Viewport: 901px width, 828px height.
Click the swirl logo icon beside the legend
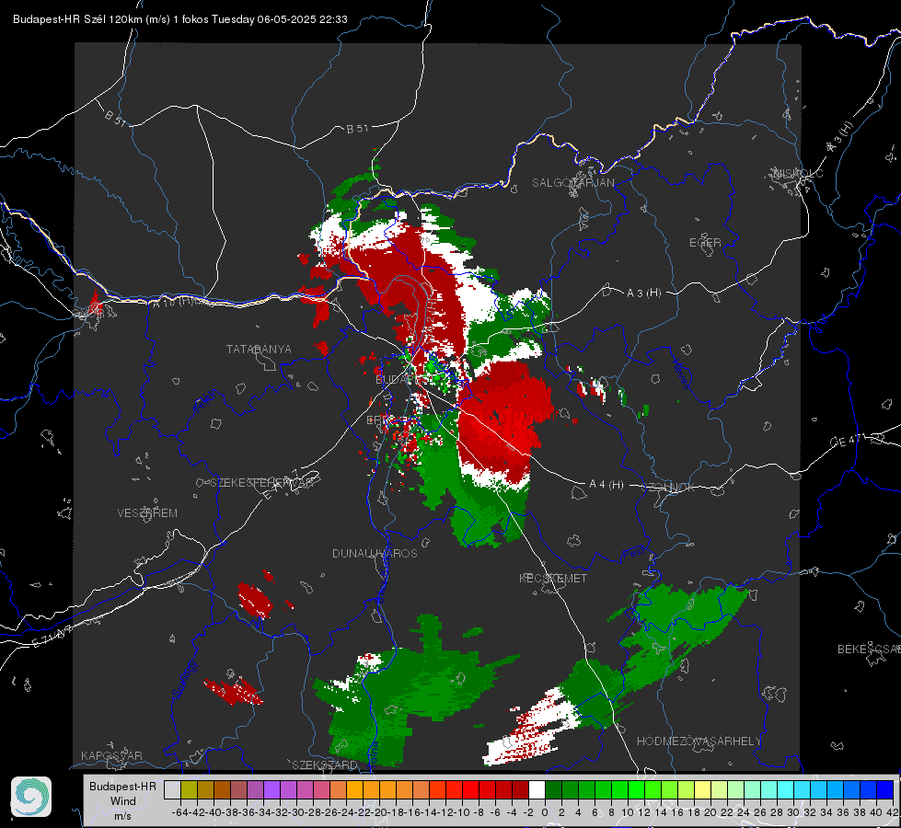tap(31, 797)
